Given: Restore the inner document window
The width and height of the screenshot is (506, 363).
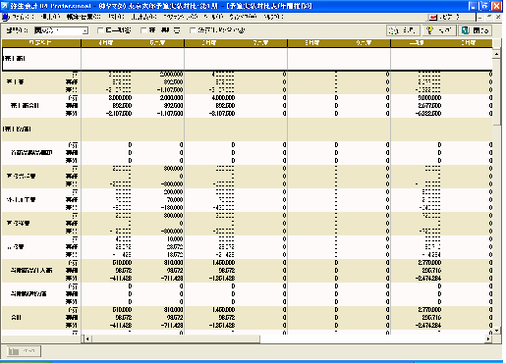Looking at the screenshot, I should pos(488,17).
